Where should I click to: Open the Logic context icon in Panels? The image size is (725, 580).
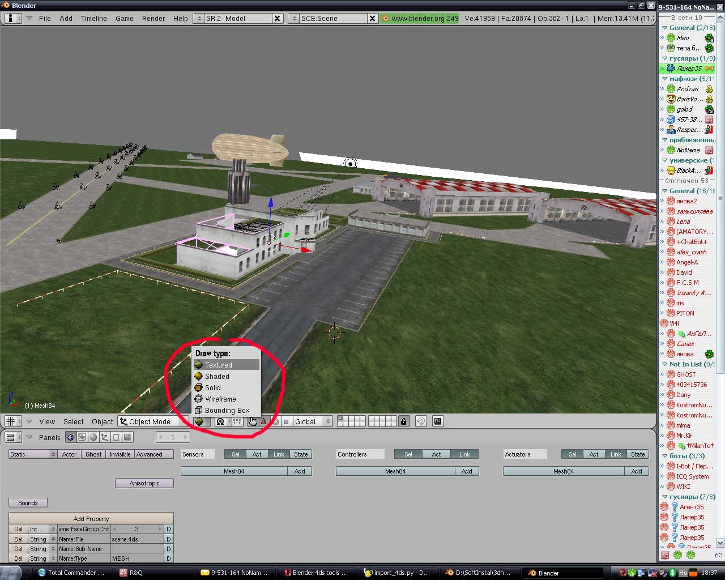coord(70,437)
